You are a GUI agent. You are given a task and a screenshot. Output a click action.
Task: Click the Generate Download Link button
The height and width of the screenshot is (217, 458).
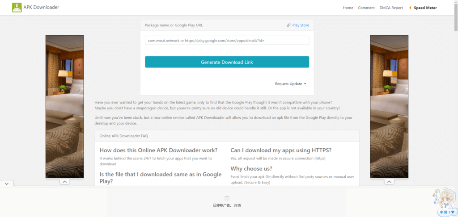[x=227, y=62]
